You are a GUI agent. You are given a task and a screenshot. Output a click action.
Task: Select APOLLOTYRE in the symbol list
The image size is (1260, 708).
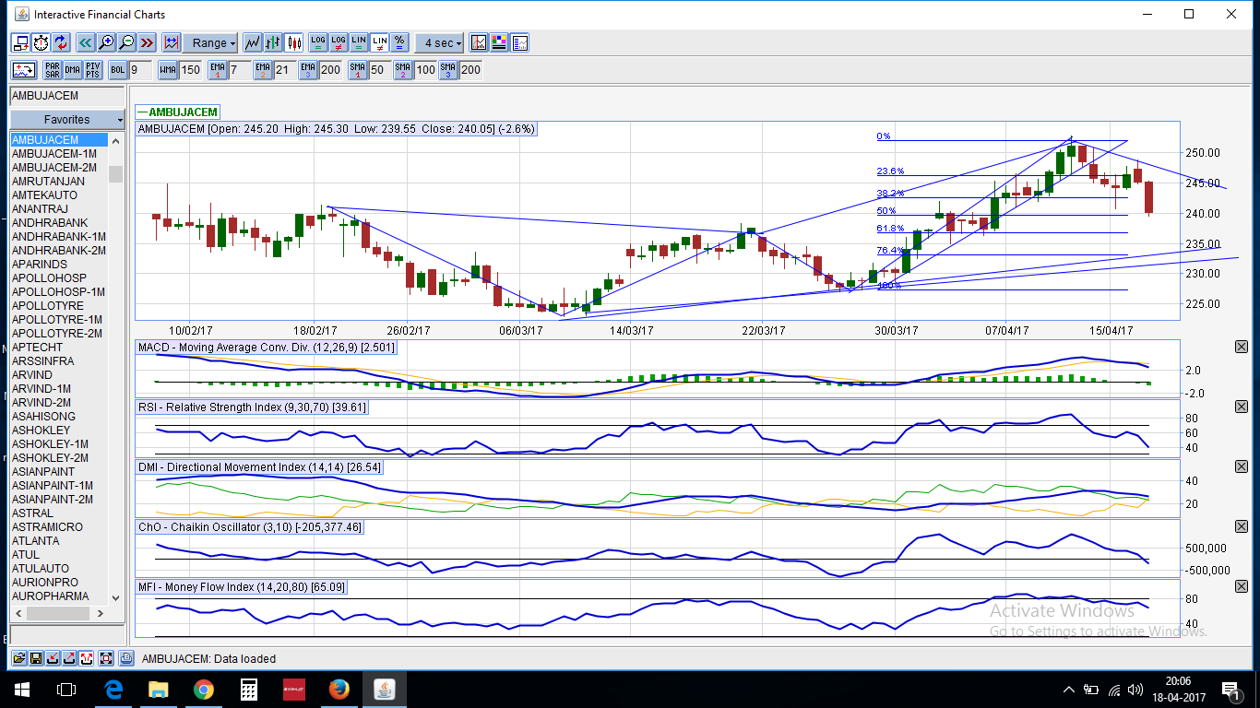(59, 306)
